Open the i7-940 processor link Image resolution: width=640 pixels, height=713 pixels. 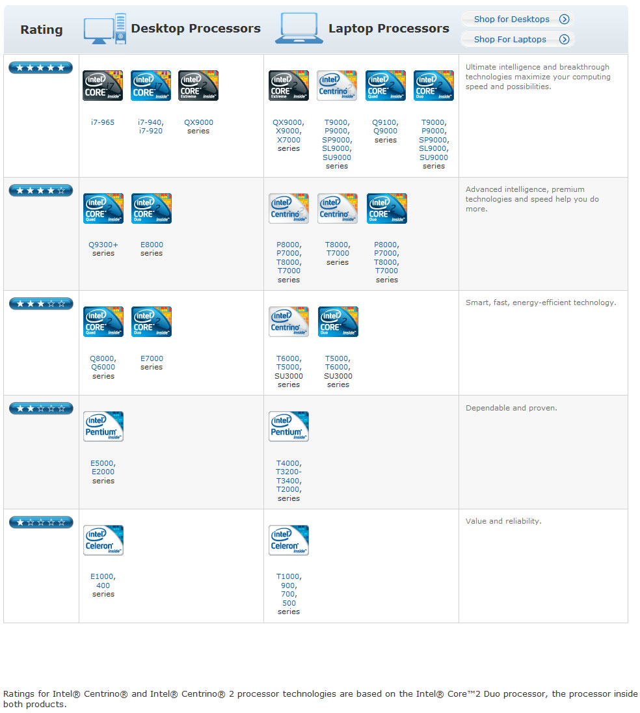pyautogui.click(x=150, y=122)
